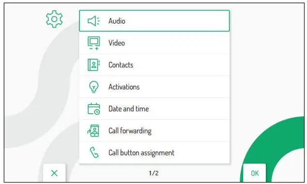Select the Activations menu item
Screen dimensions: 307x184
[154, 87]
